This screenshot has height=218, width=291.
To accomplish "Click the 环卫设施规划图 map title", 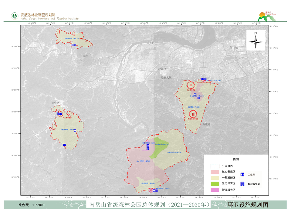I will click(248, 205).
